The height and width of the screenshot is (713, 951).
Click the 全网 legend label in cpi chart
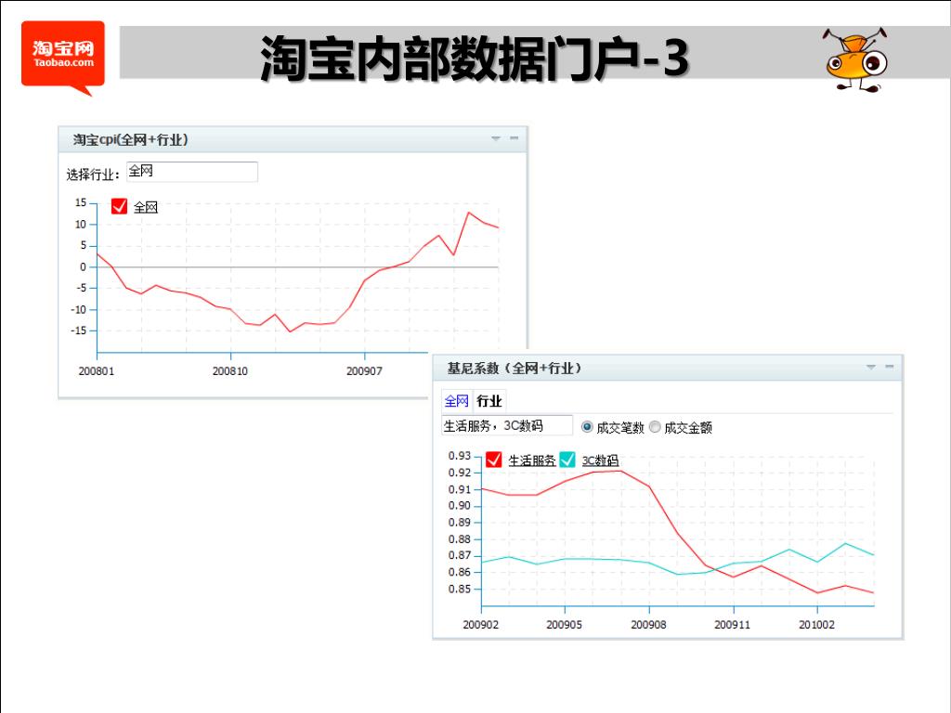[x=146, y=207]
